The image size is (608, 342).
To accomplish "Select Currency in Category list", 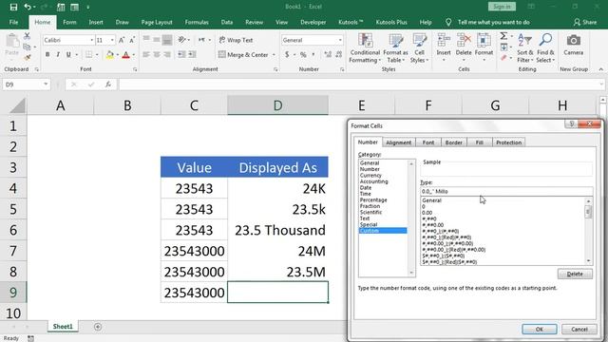I will [370, 175].
